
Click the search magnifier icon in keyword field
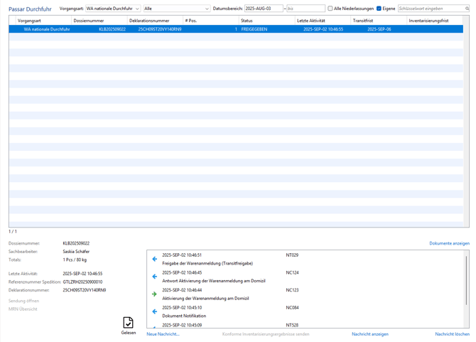click(x=467, y=9)
